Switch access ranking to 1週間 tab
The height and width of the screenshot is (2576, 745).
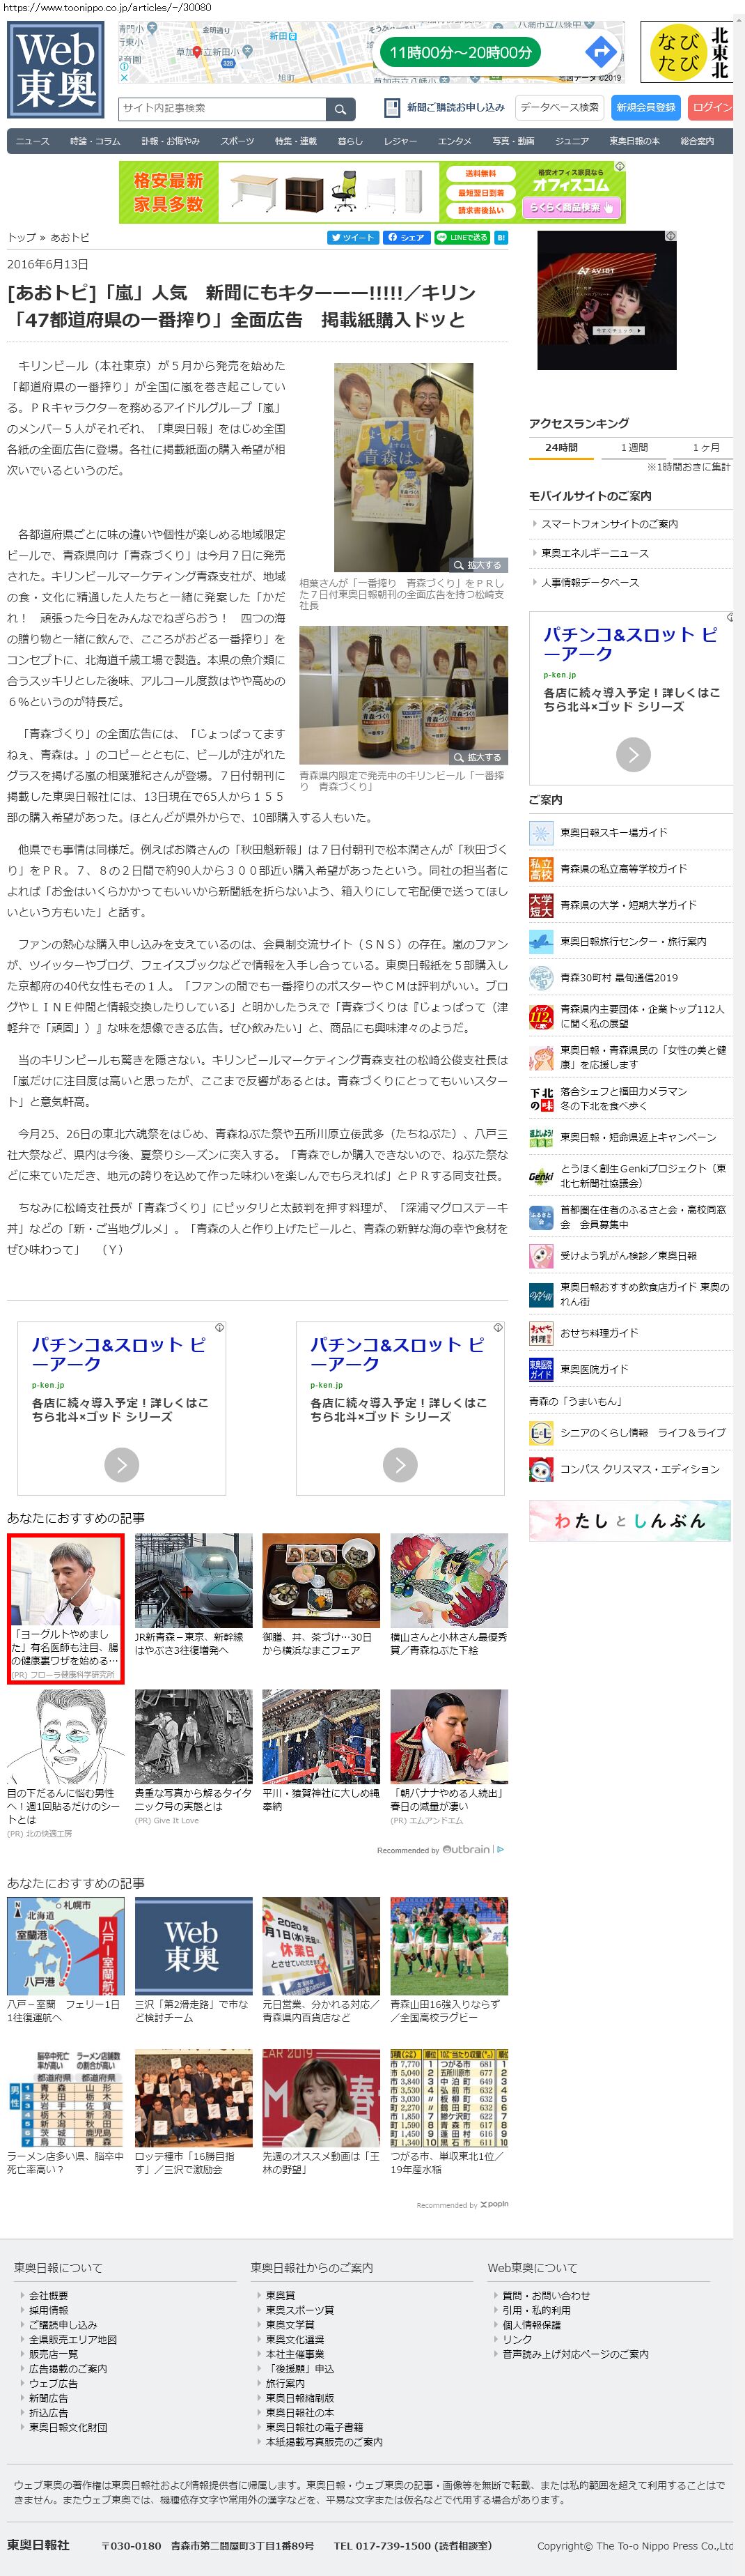(x=633, y=447)
